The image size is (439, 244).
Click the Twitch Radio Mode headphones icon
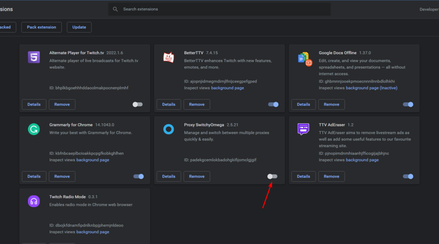[34, 201]
